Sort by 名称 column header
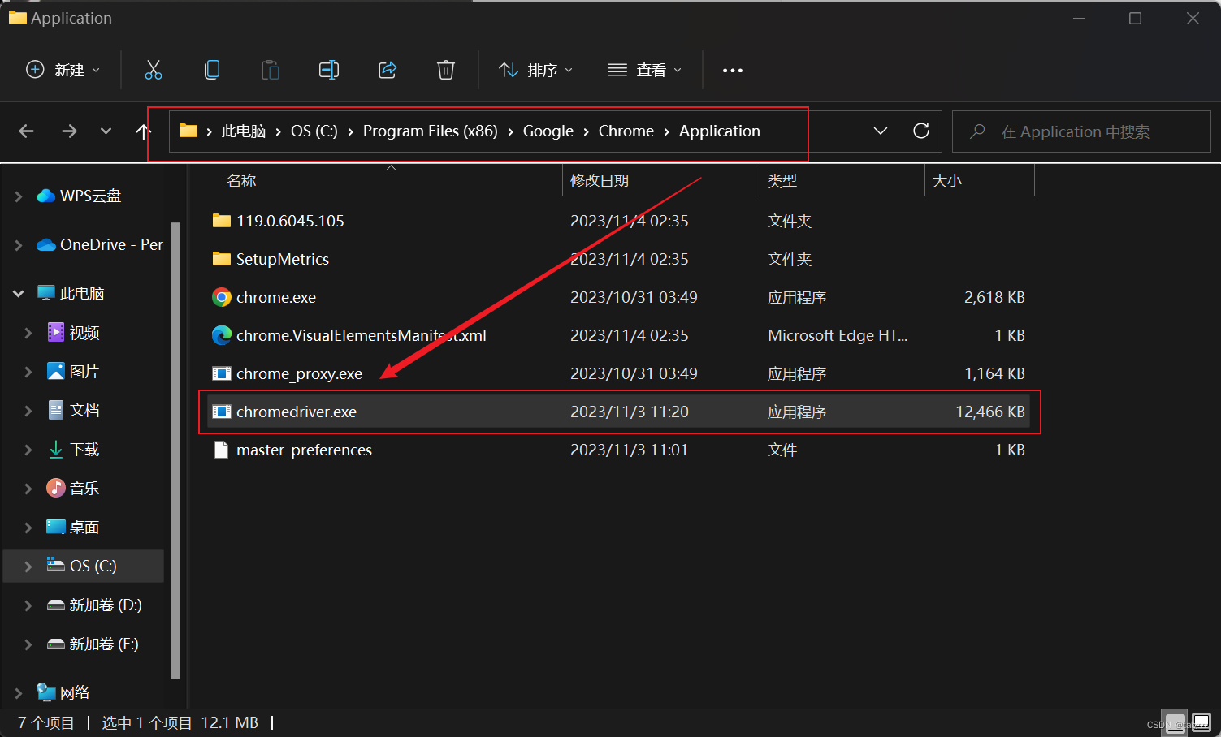Viewport: 1221px width, 737px height. coord(241,181)
